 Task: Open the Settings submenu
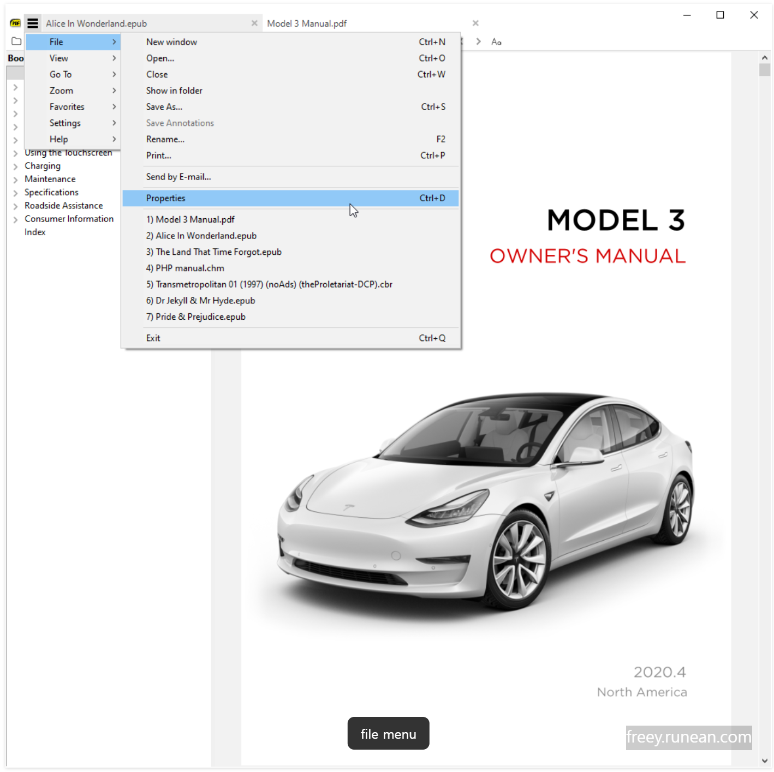[x=73, y=123]
